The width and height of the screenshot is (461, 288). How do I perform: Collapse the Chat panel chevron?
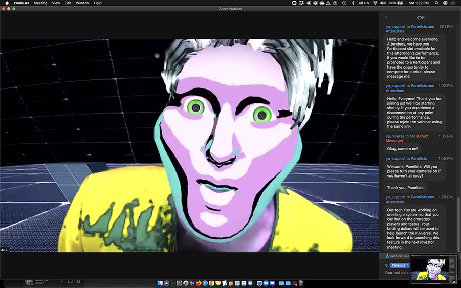tap(386, 17)
